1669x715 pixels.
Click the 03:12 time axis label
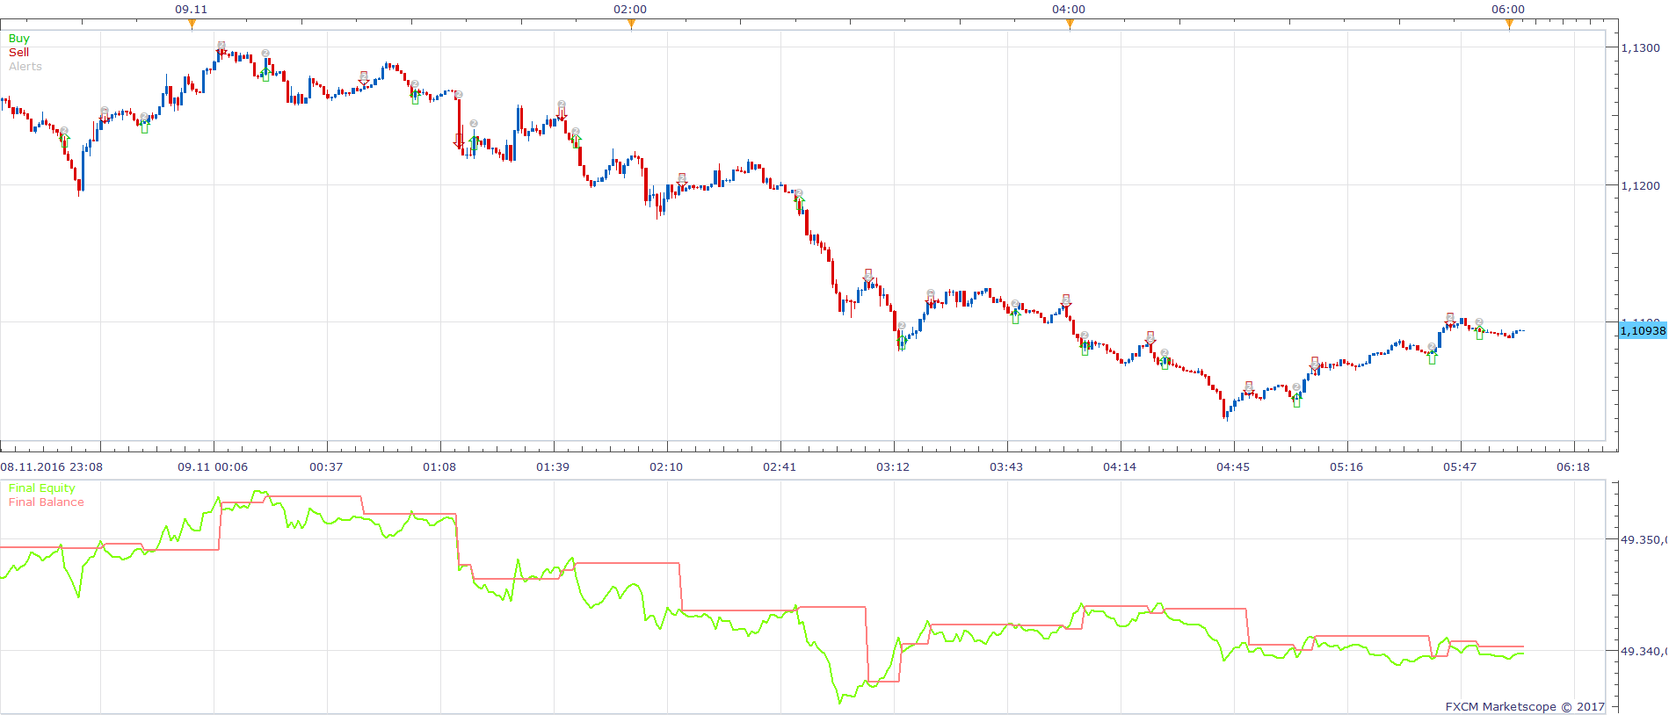893,467
